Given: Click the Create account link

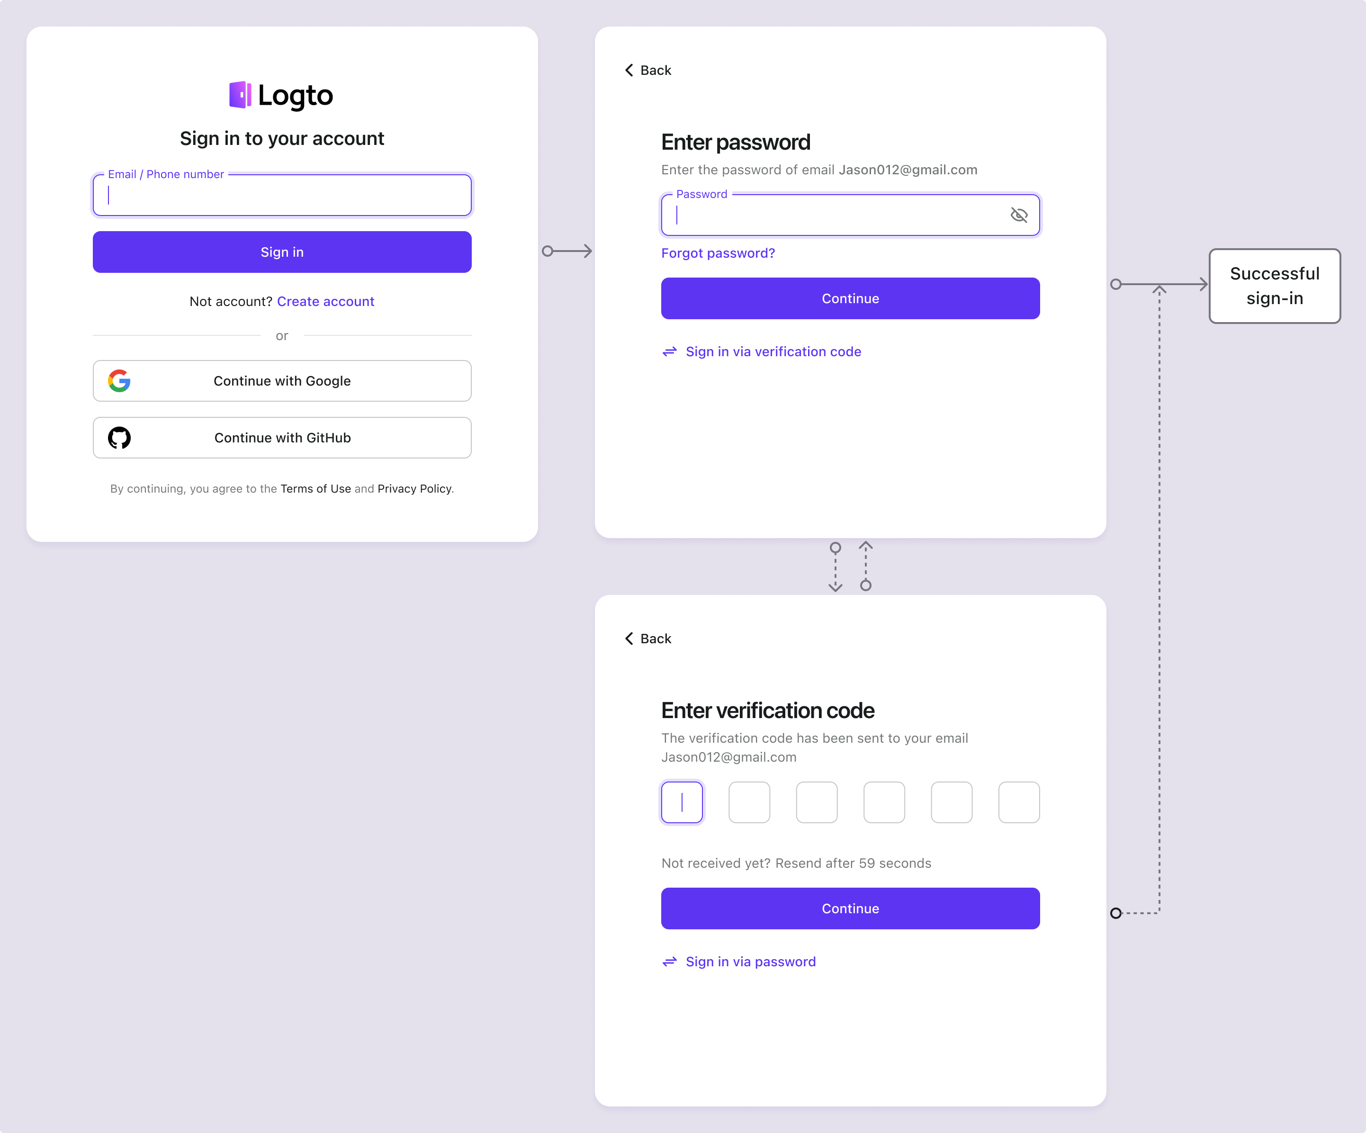Looking at the screenshot, I should pyautogui.click(x=324, y=301).
